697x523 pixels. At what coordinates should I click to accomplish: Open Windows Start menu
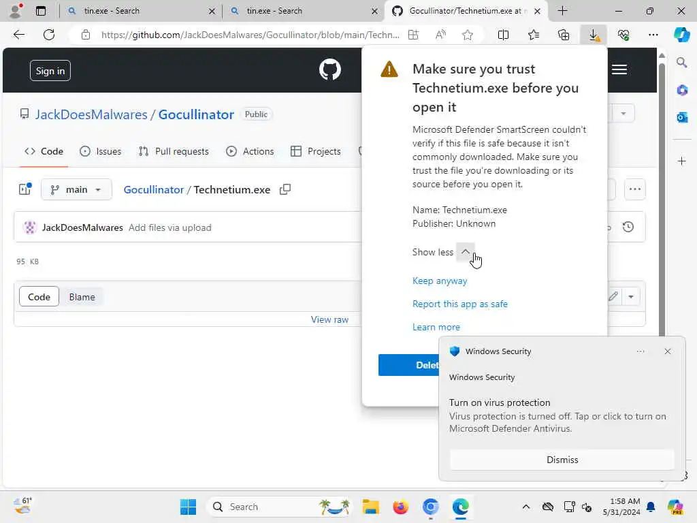(x=188, y=507)
